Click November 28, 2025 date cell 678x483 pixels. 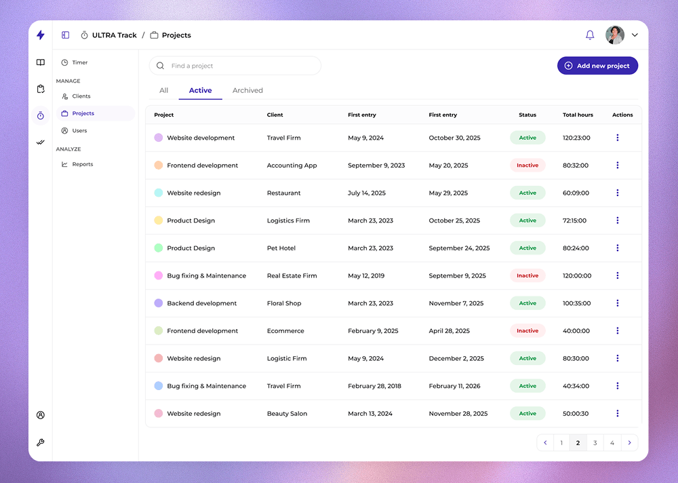(458, 413)
